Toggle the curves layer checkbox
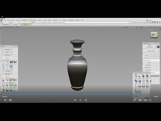 point(20,25)
